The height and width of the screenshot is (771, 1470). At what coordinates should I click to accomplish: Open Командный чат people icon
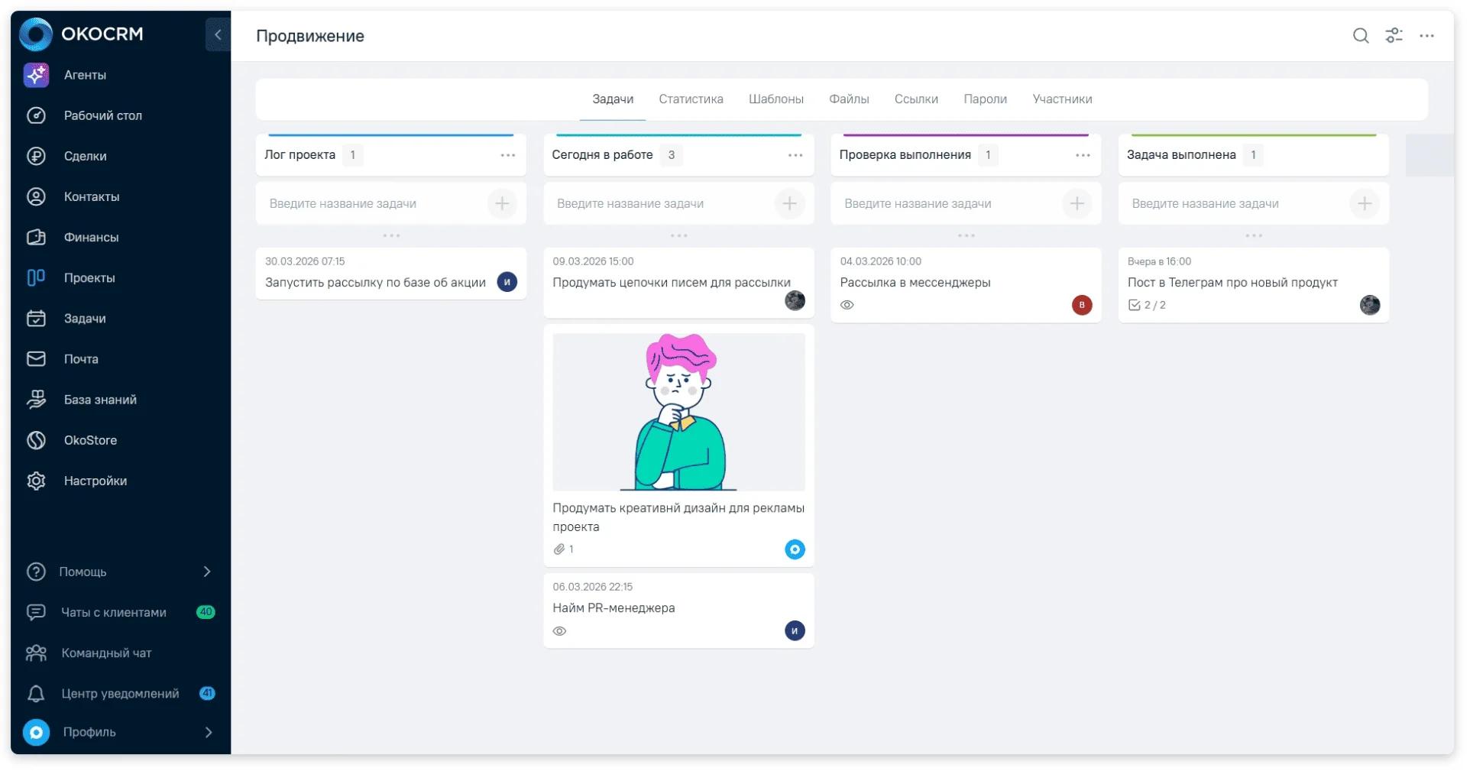click(36, 653)
